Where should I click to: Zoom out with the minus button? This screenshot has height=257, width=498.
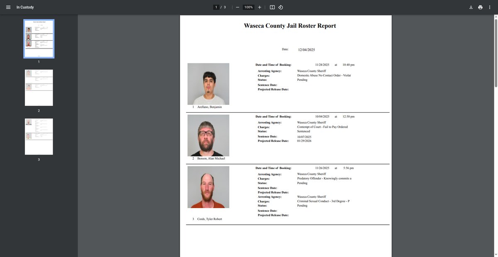[x=237, y=7]
